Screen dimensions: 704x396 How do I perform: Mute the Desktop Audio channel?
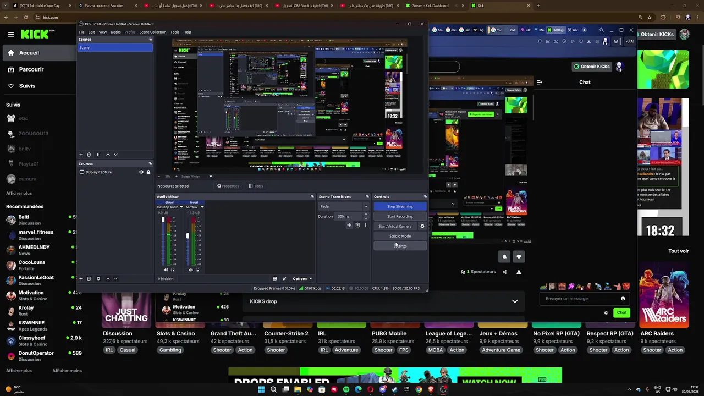tap(166, 269)
